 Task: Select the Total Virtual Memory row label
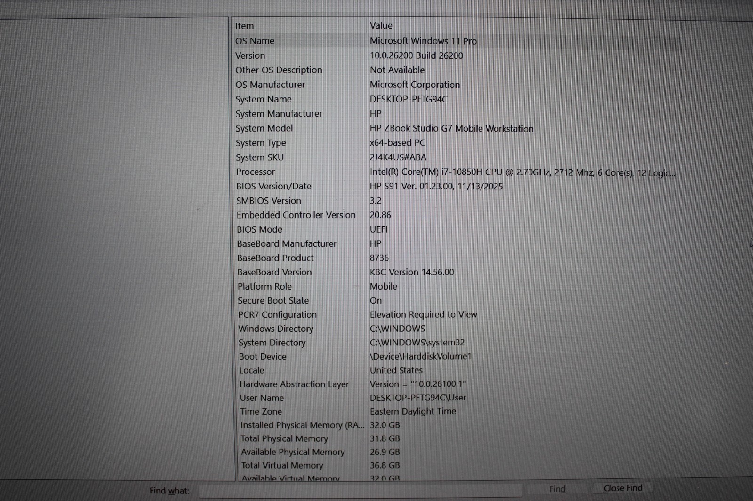click(x=282, y=465)
